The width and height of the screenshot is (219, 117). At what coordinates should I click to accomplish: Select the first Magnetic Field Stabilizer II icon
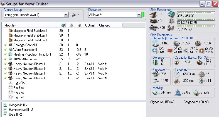pyautogui.click(x=11, y=30)
